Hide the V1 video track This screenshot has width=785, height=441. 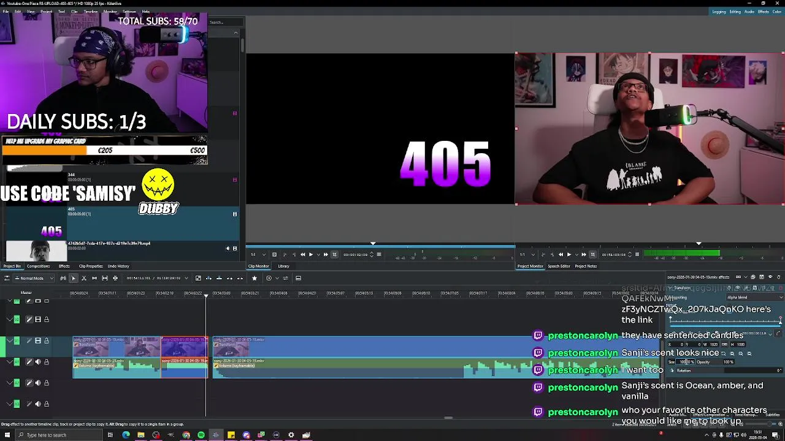point(38,341)
